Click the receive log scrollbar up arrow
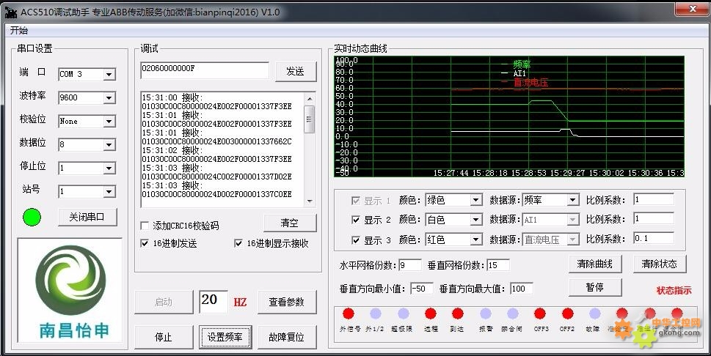Image resolution: width=711 pixels, height=356 pixels. [310, 99]
